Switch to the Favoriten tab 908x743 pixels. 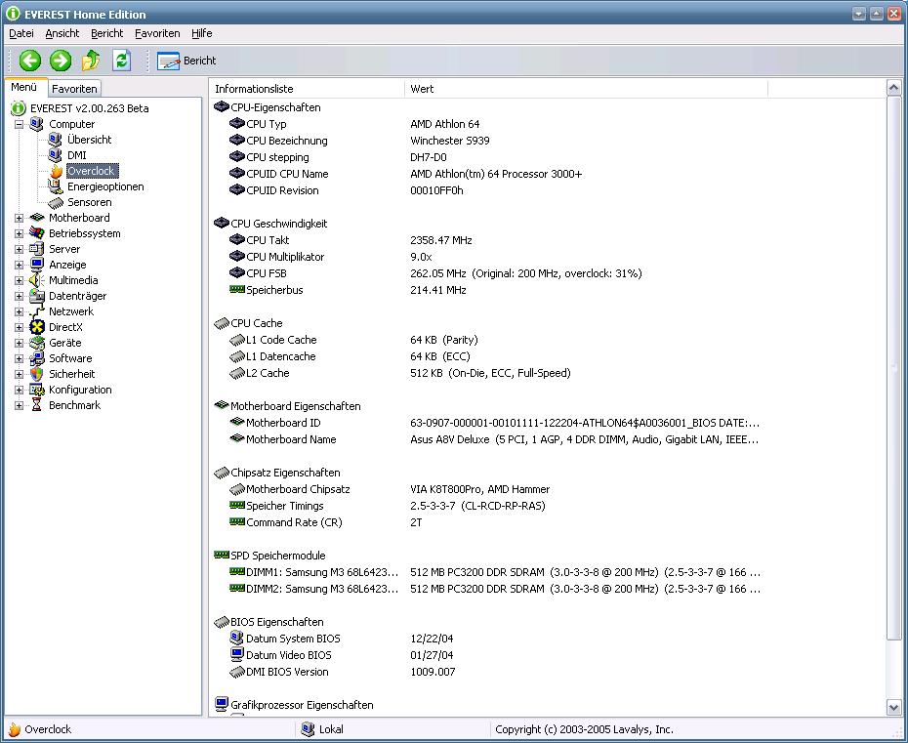[74, 89]
